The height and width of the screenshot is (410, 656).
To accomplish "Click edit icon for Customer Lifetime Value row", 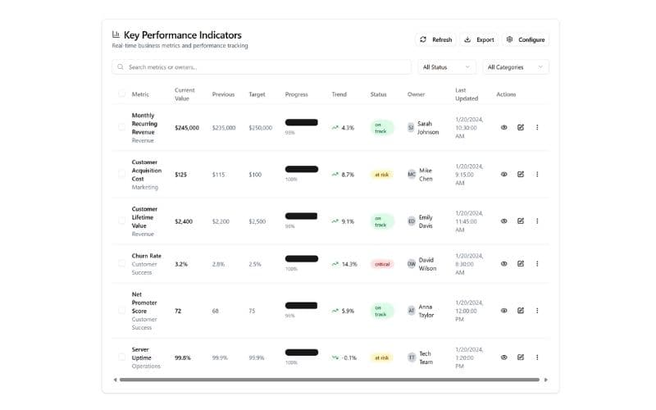I will click(x=521, y=221).
